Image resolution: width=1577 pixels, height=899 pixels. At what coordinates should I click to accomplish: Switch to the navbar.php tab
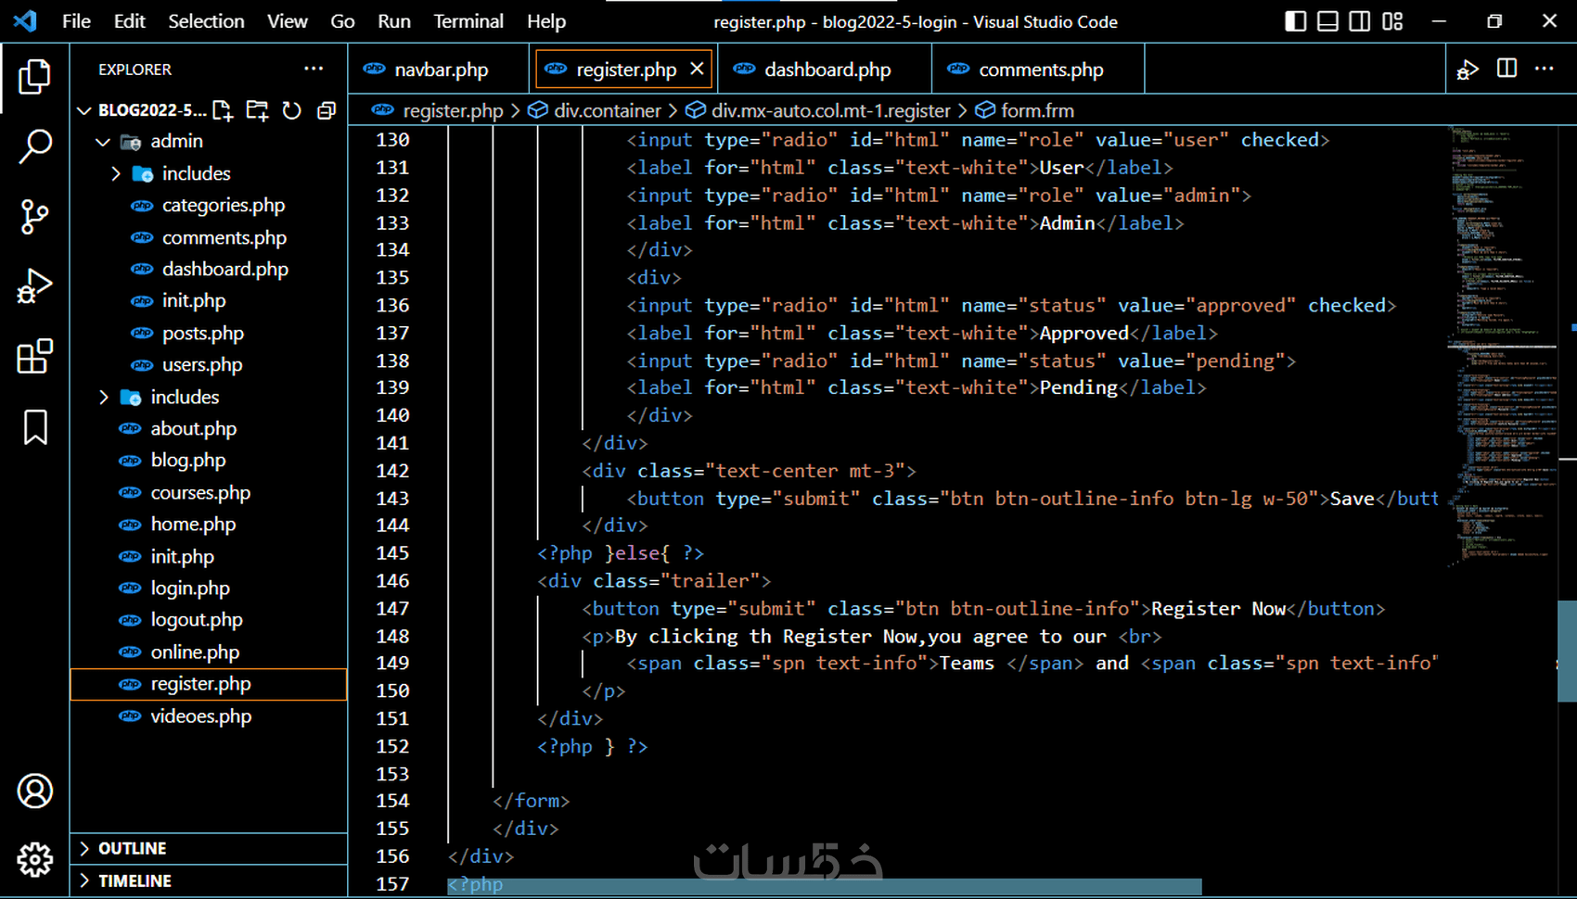tap(441, 70)
